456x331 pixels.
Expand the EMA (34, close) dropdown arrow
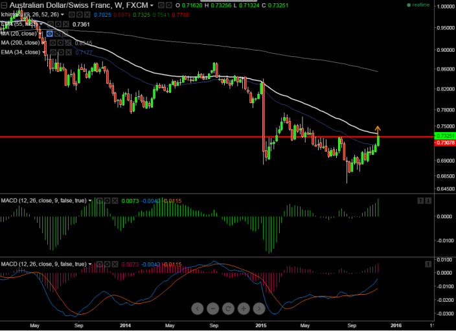43,52
